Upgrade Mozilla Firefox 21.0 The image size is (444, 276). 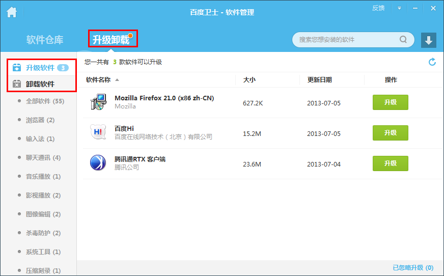[390, 102]
